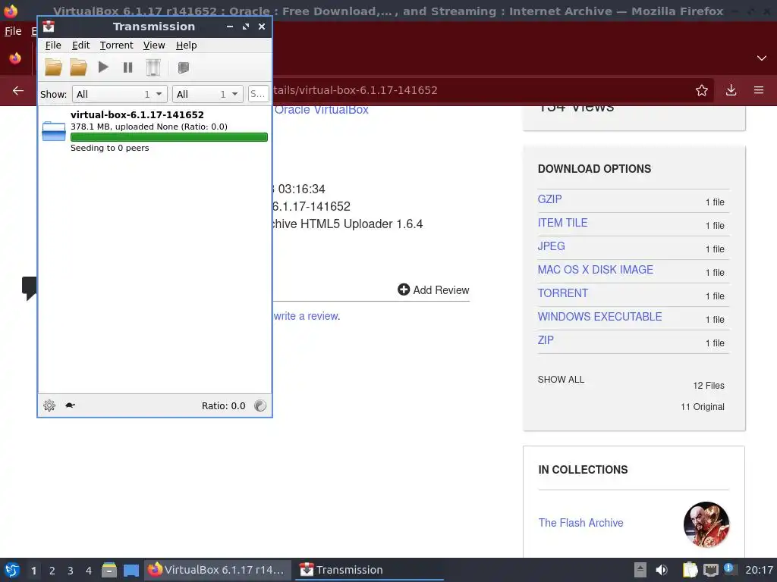This screenshot has width=777, height=582.
Task: Open torrent properties toolbar icon
Action: 184,67
